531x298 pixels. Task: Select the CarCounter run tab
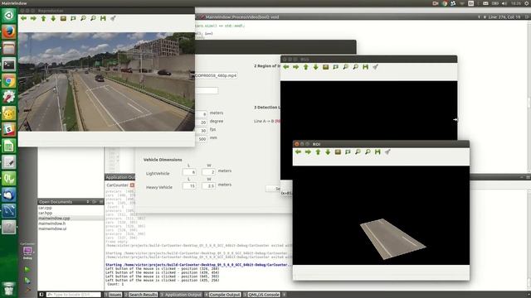pos(117,185)
